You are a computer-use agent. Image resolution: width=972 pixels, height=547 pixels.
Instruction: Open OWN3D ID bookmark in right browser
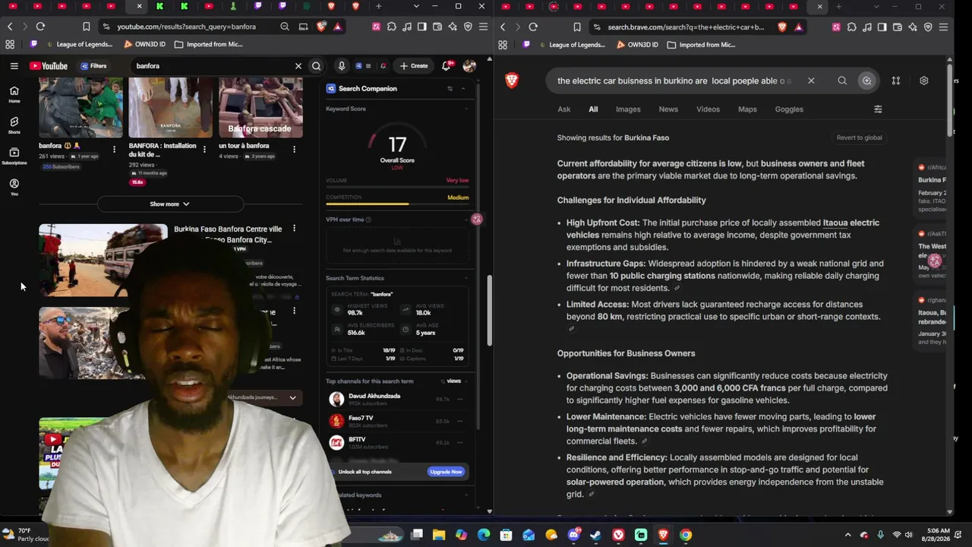point(637,45)
